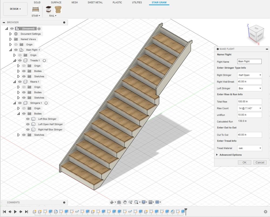Expand Named Views node

[11, 39]
